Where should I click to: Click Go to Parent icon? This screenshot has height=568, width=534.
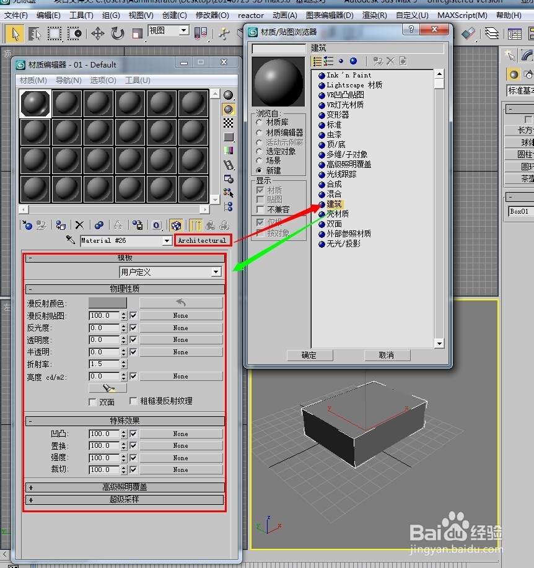click(210, 225)
